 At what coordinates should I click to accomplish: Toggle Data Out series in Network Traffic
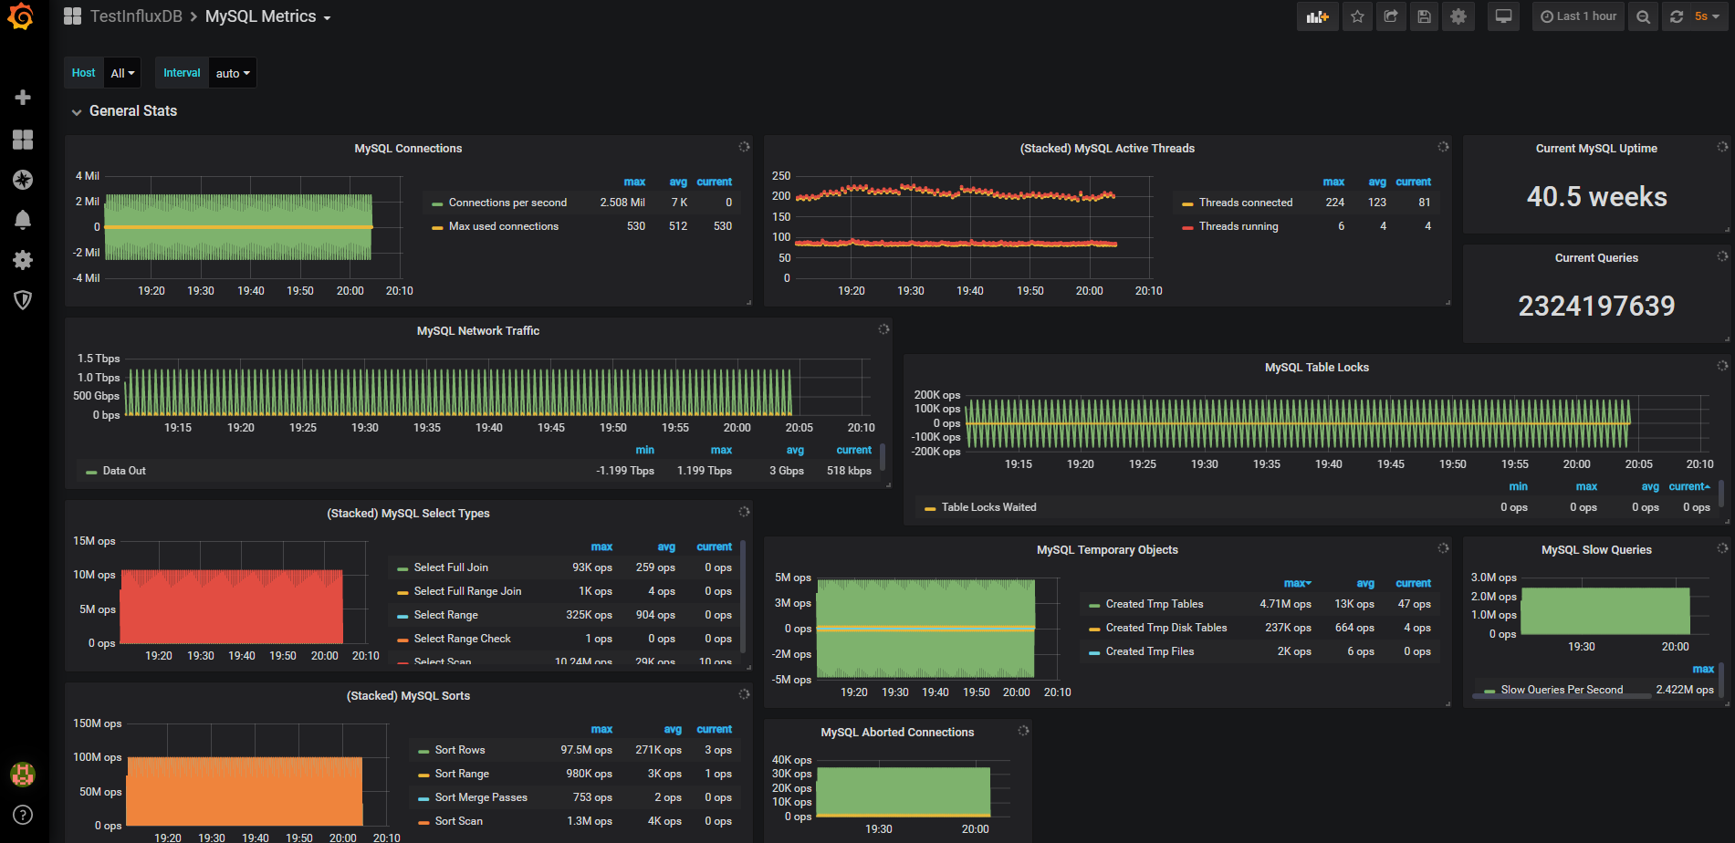pos(124,471)
